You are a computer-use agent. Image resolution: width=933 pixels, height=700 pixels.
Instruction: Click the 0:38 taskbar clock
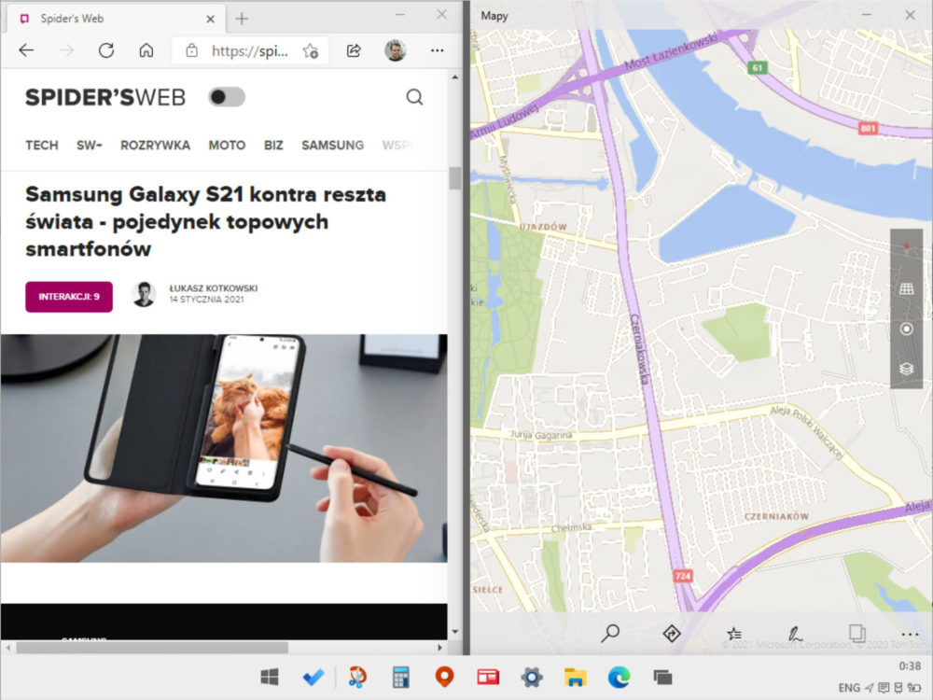910,665
